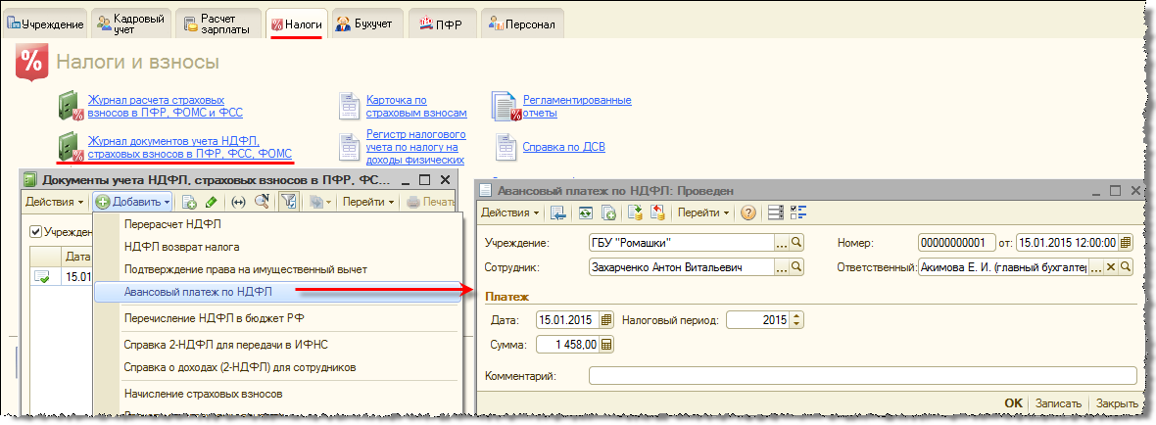This screenshot has height=425, width=1156.
Task: Open Перейти dropdown in journal window
Action: tap(370, 201)
